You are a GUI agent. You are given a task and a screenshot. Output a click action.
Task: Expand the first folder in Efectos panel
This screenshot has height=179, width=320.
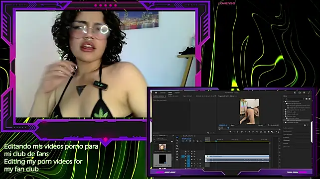point(284,101)
